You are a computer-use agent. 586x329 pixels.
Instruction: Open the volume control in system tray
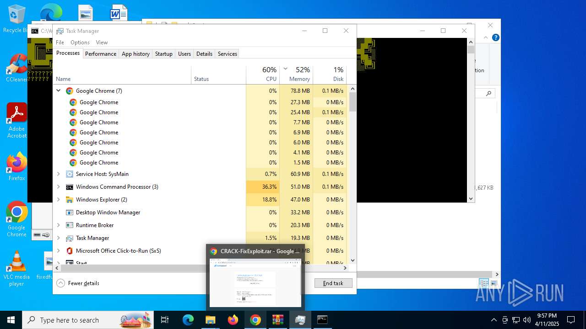pyautogui.click(x=527, y=320)
